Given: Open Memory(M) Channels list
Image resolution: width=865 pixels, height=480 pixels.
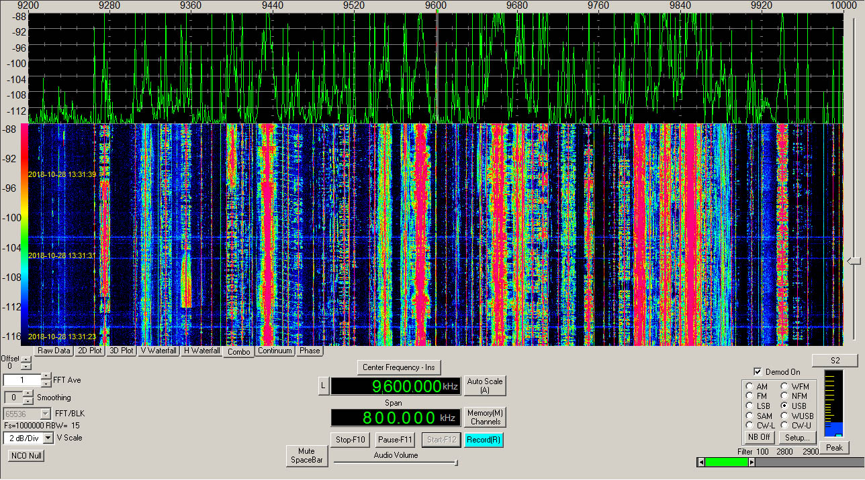Looking at the screenshot, I should [486, 417].
